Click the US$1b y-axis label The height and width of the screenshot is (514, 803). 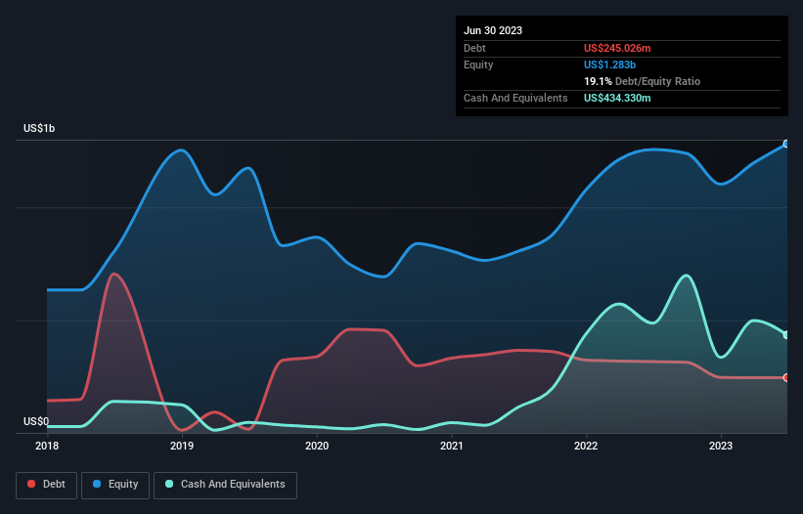tap(39, 128)
